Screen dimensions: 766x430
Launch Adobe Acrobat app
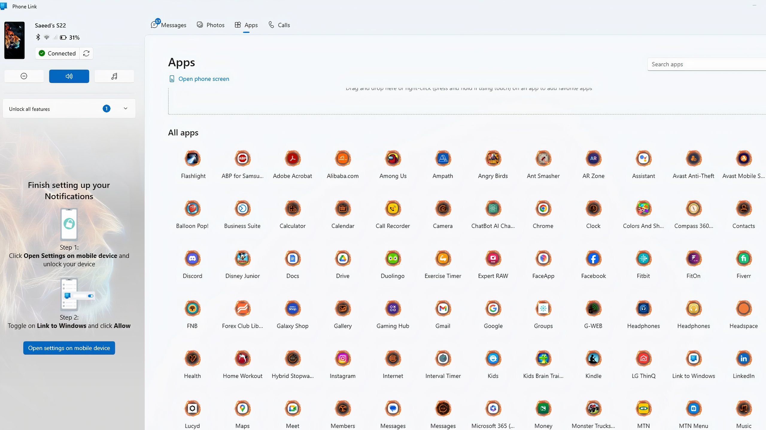pos(293,159)
